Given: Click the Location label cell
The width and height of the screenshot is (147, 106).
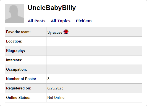Looking at the screenshot, I should click(x=25, y=41).
